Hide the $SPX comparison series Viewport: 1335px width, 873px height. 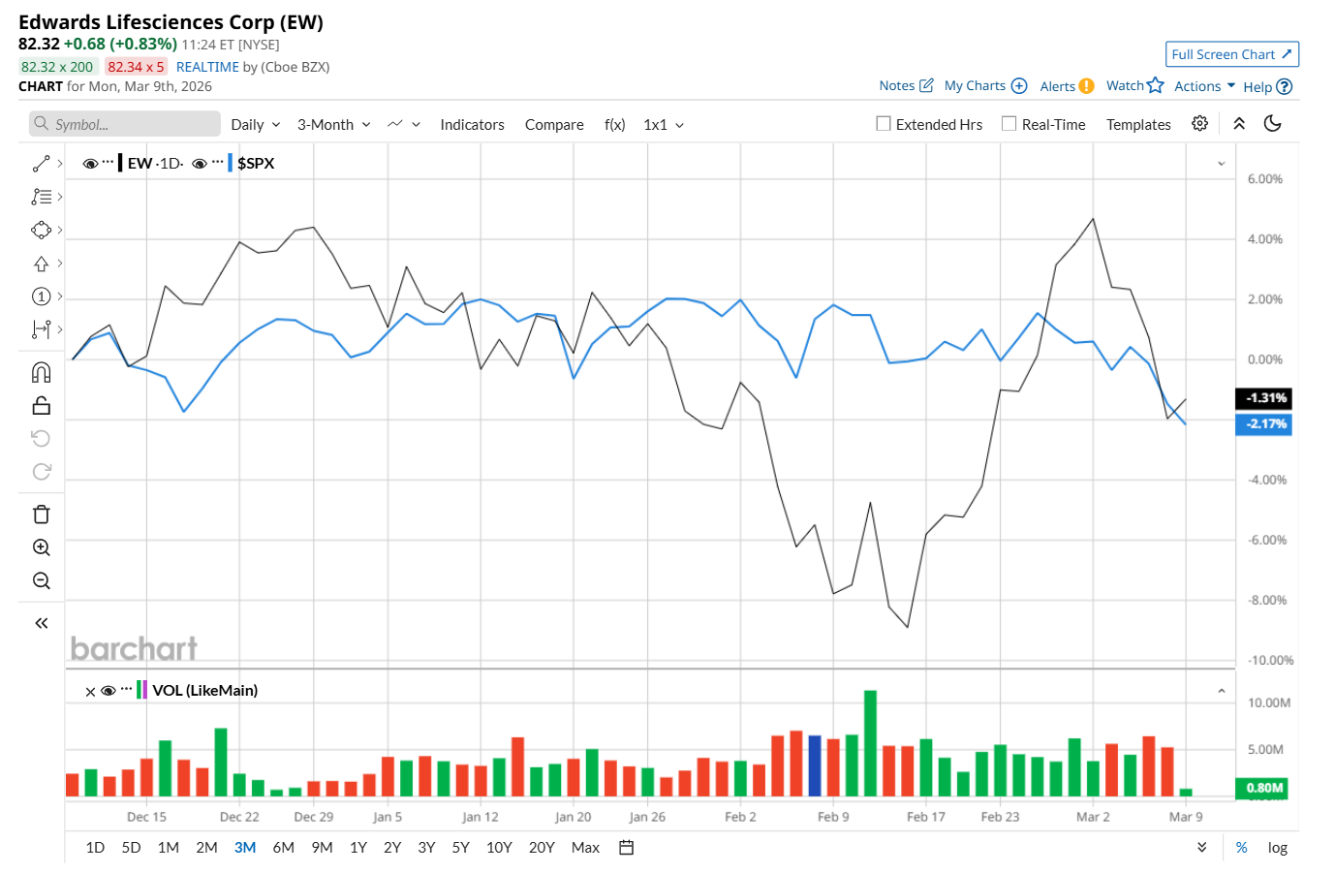click(200, 164)
